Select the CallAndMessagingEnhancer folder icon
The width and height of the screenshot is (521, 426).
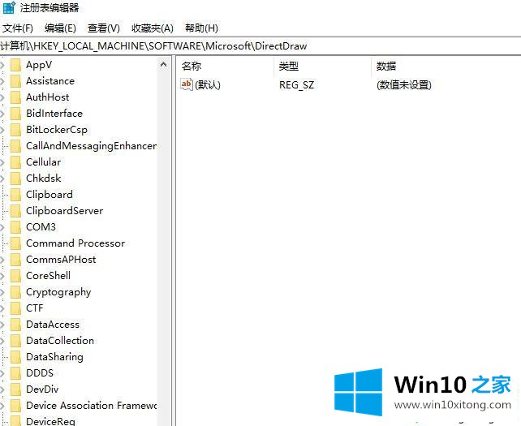(x=15, y=146)
